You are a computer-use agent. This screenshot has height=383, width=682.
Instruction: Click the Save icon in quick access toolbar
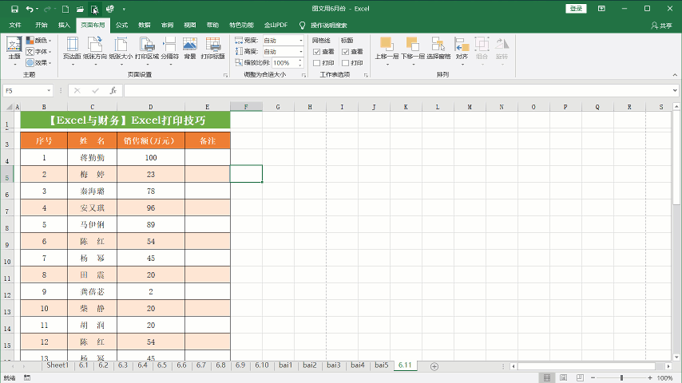(14, 9)
